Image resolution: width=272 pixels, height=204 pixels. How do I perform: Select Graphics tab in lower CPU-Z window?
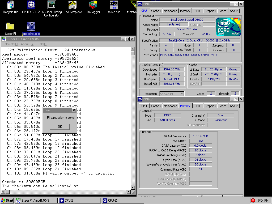tap(210, 106)
